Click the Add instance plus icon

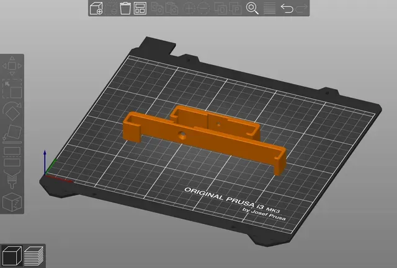tap(189, 8)
